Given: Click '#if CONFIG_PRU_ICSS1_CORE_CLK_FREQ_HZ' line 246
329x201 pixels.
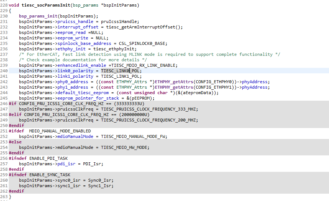Looking at the screenshot, I should tap(76, 104).
